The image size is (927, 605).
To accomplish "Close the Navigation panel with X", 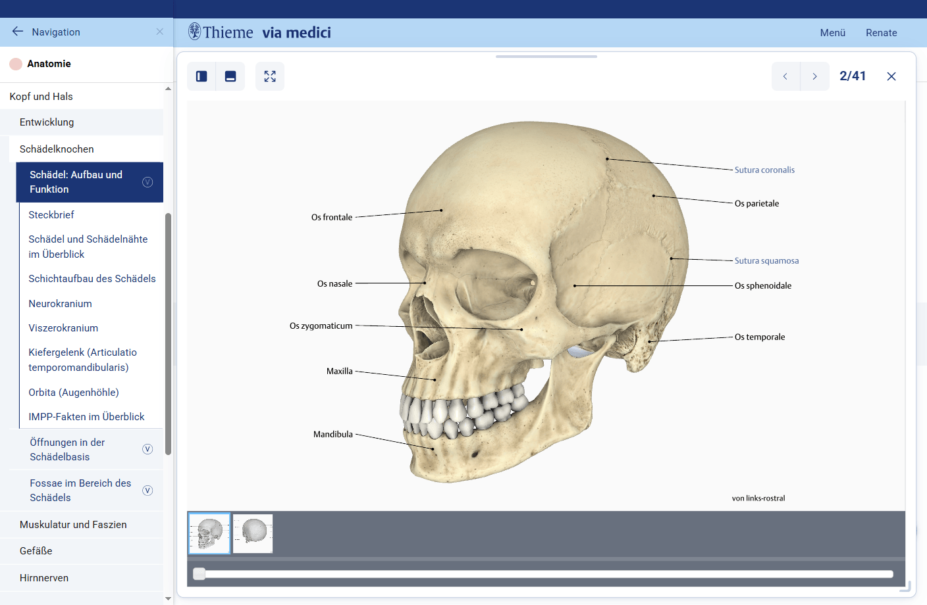I will click(160, 32).
